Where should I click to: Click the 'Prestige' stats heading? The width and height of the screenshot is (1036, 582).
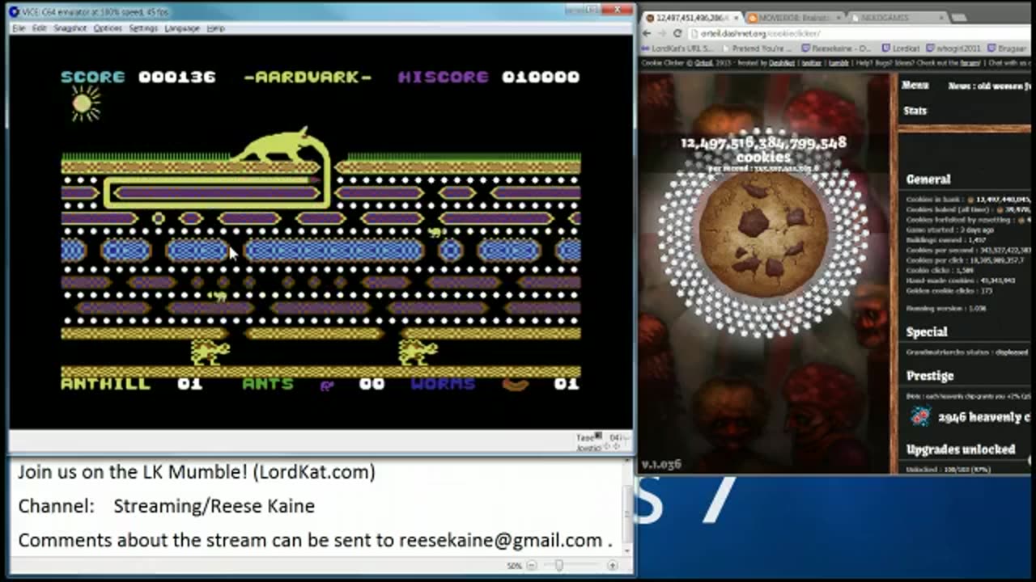point(930,376)
